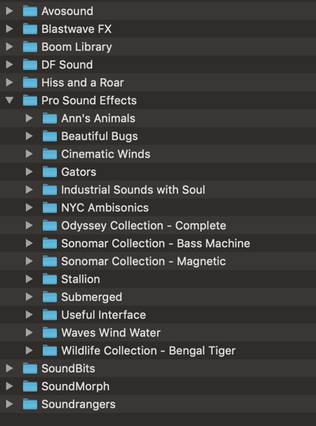Click the Submerged folder icon
Image resolution: width=316 pixels, height=426 pixels.
tap(50, 297)
